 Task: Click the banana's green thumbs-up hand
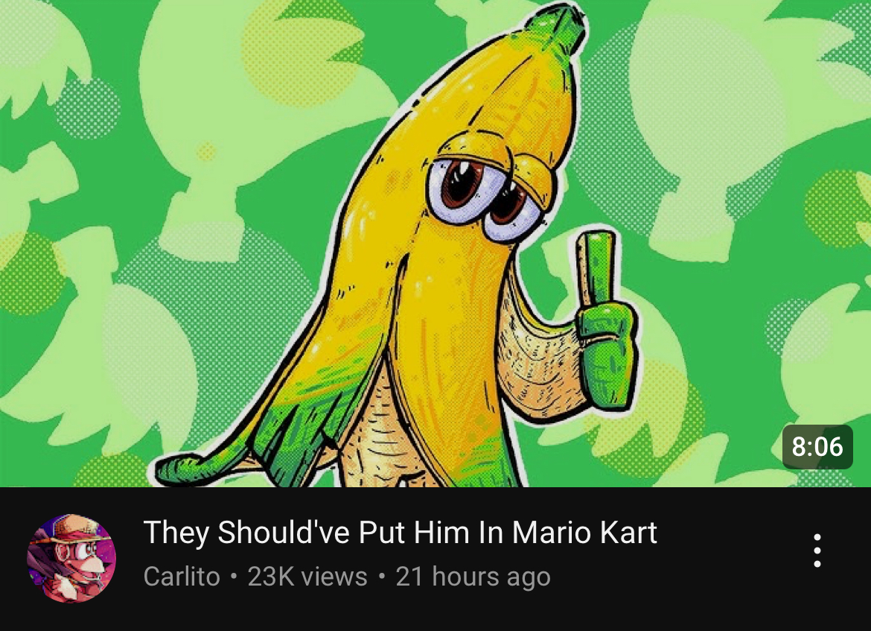(604, 321)
